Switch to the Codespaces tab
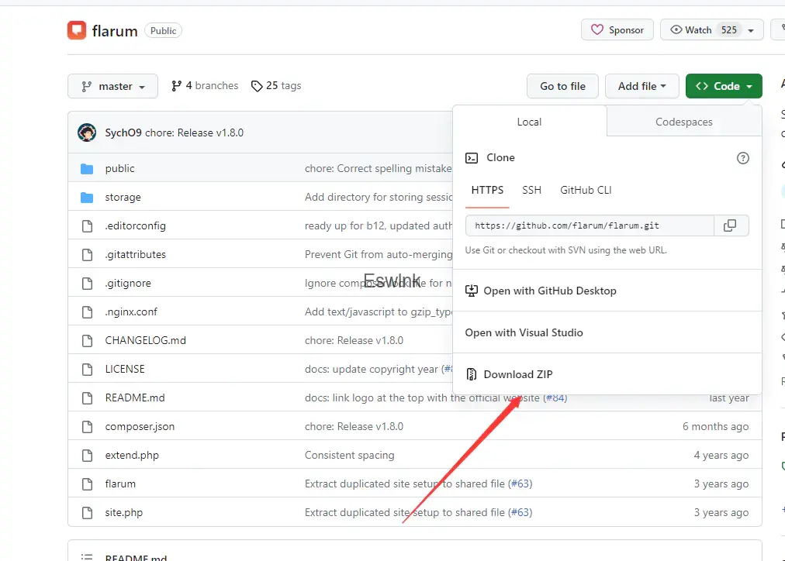This screenshot has height=561, width=785. [683, 122]
